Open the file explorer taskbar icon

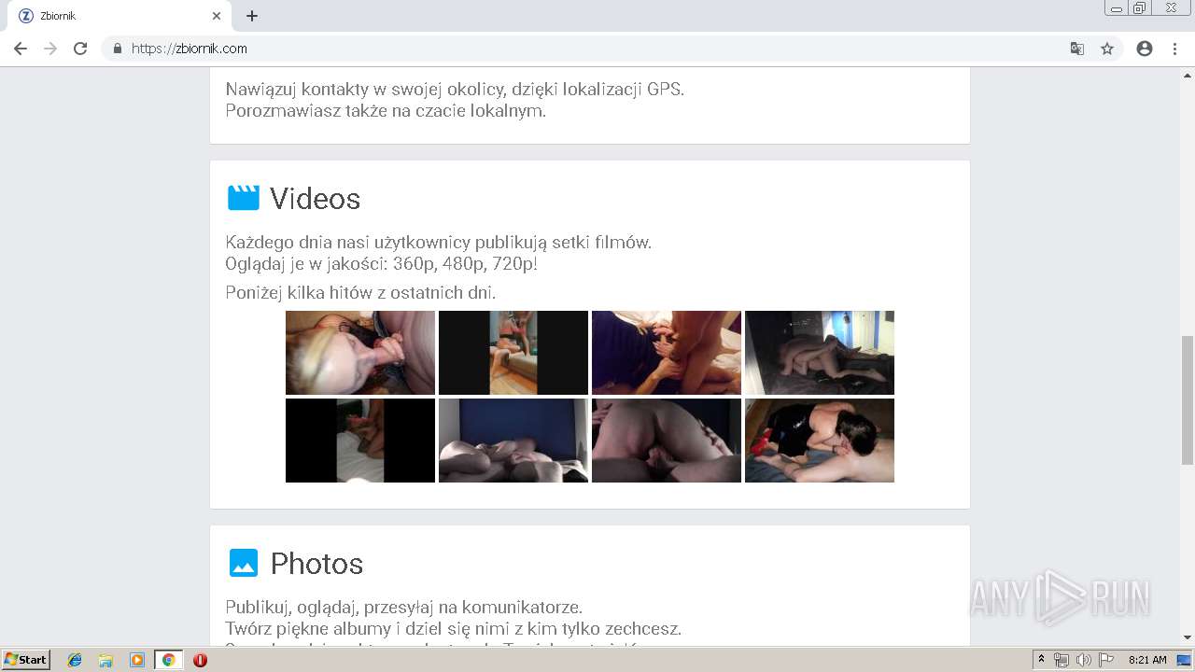tap(105, 660)
